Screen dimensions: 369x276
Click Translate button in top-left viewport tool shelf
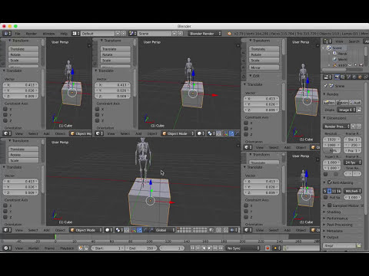click(23, 49)
